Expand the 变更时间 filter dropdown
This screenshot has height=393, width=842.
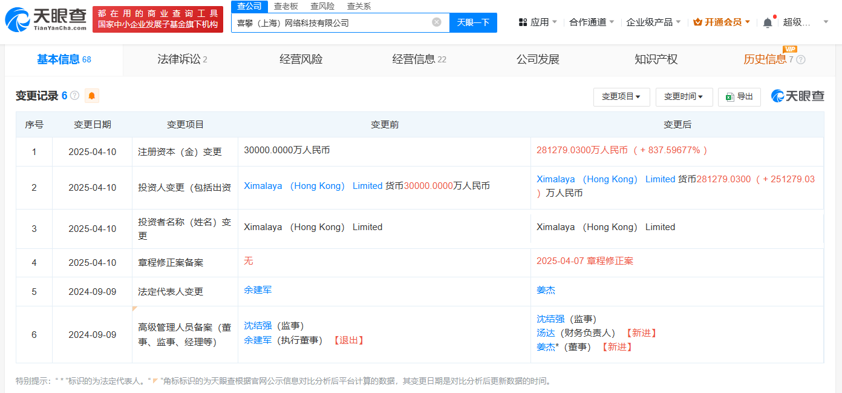pyautogui.click(x=684, y=97)
